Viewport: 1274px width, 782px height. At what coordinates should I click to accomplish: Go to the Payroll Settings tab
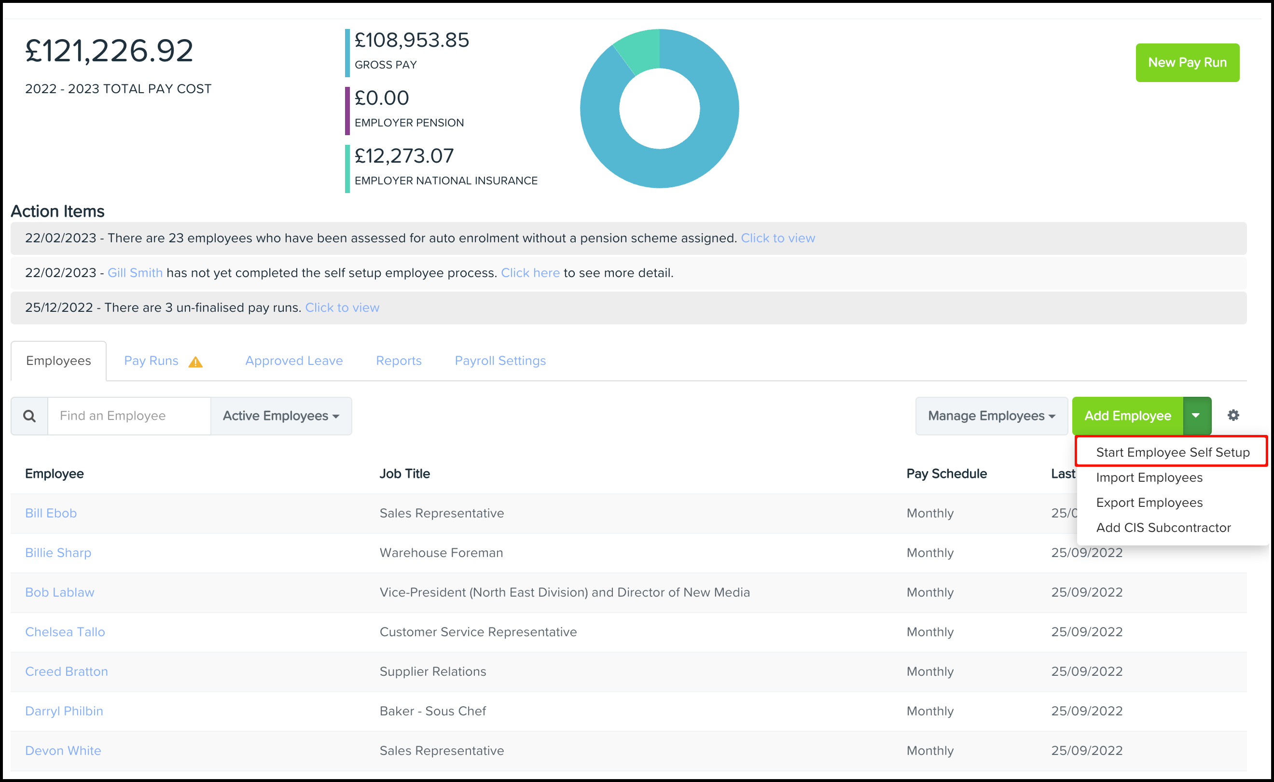500,361
